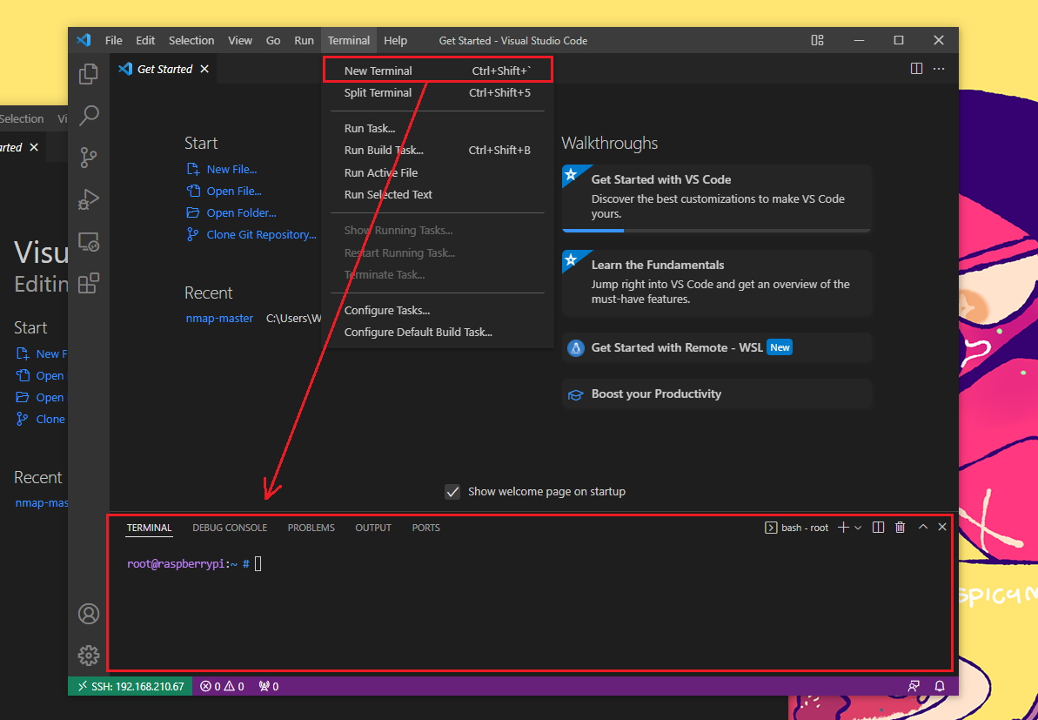1038x720 pixels.
Task: Select Run Task... menu entry
Action: (x=438, y=129)
